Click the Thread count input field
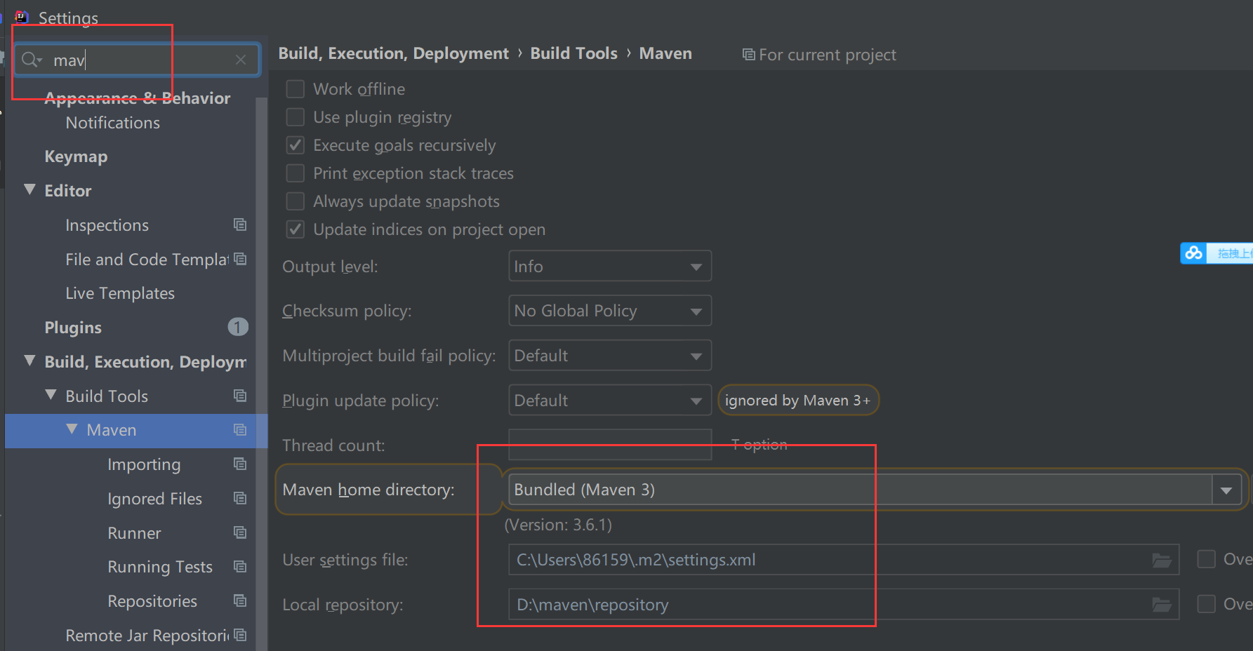The width and height of the screenshot is (1253, 651). click(609, 445)
